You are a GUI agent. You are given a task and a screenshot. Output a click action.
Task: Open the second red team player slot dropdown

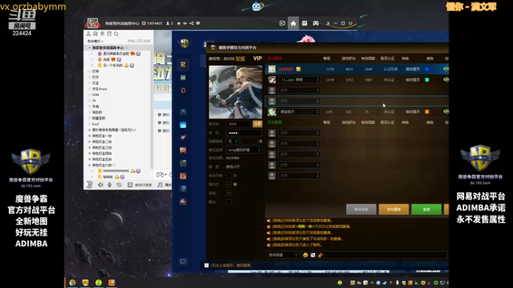(x=299, y=79)
